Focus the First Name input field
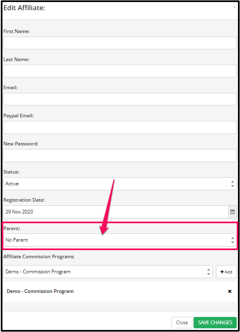 point(120,43)
